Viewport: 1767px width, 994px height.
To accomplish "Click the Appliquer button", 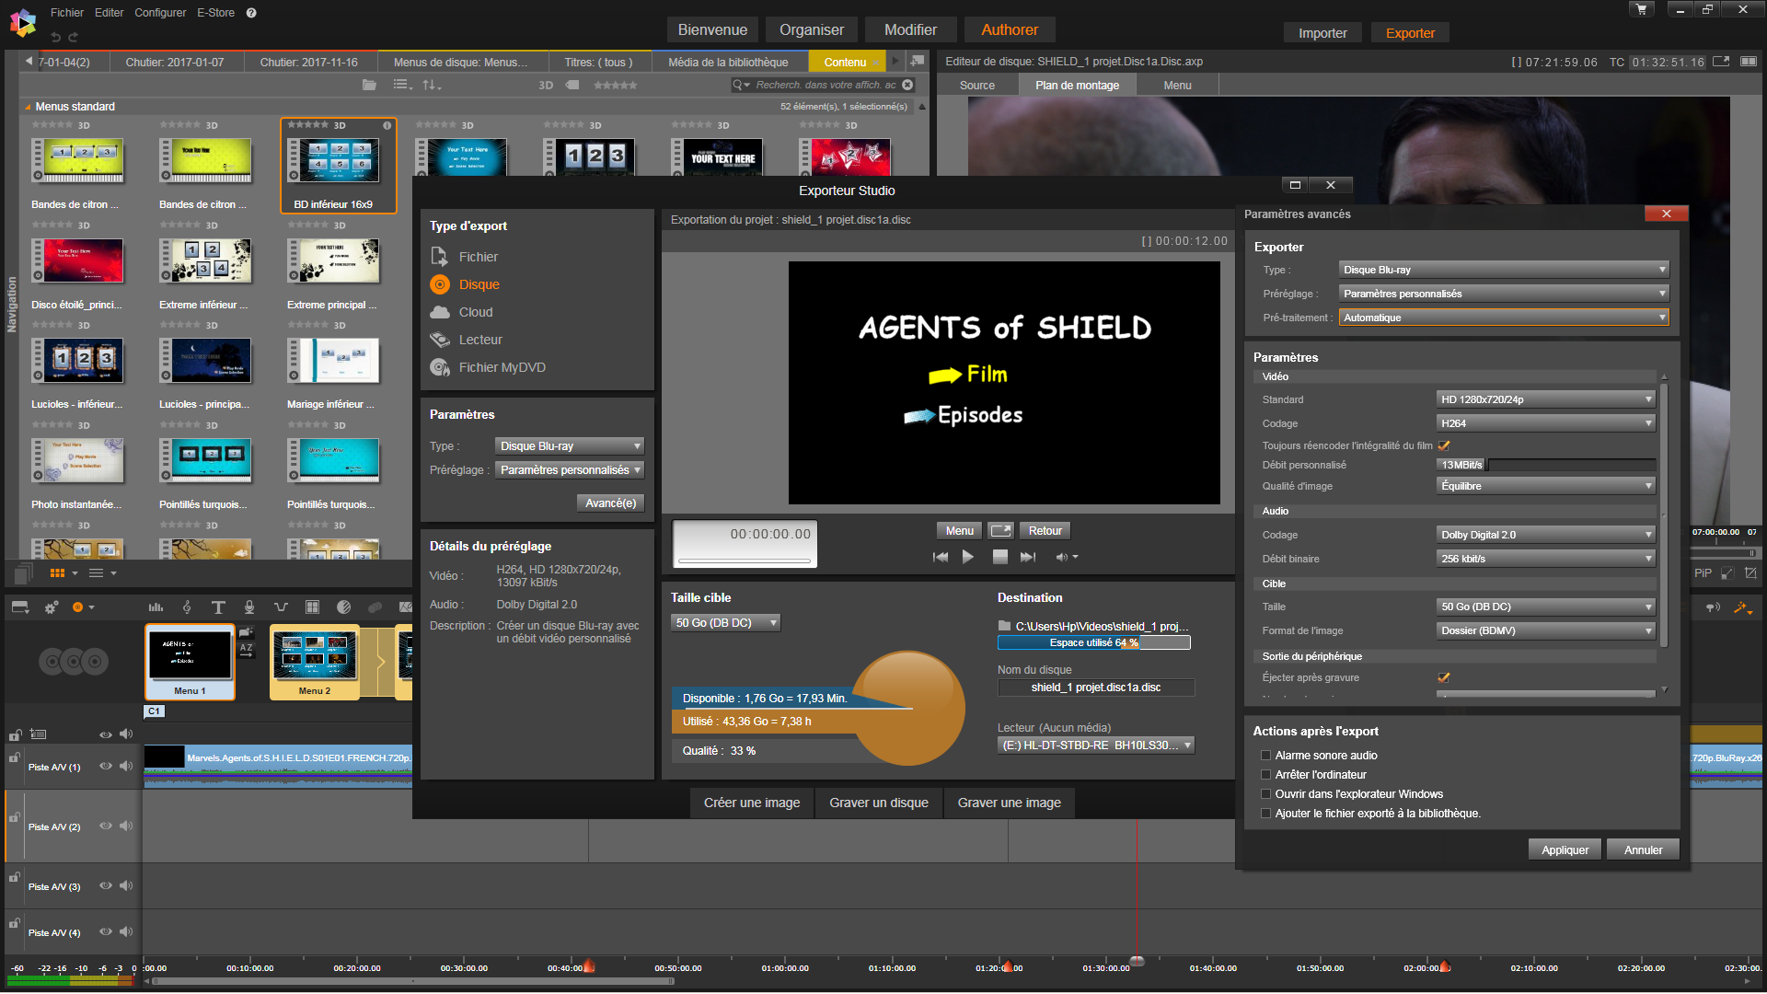I will [1565, 850].
